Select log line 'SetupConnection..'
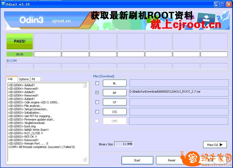233x168 pixels. (x=28, y=109)
